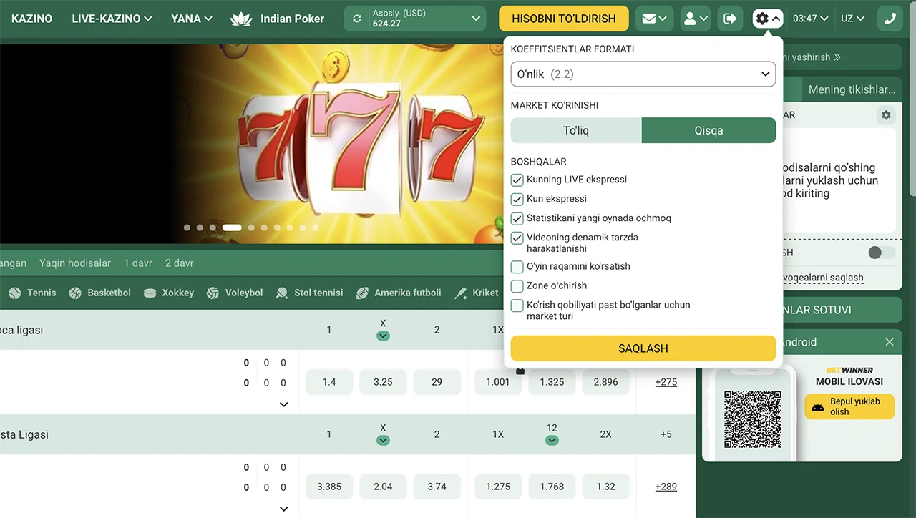Screen dimensions: 916x518
Task: Open the UZ language dropdown
Action: point(852,19)
